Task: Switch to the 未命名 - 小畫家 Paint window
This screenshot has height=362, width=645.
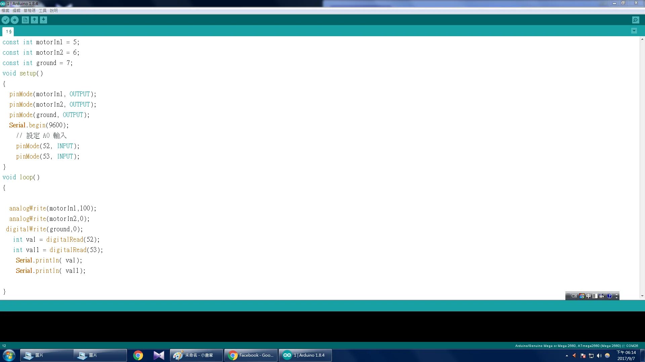Action: pyautogui.click(x=197, y=355)
